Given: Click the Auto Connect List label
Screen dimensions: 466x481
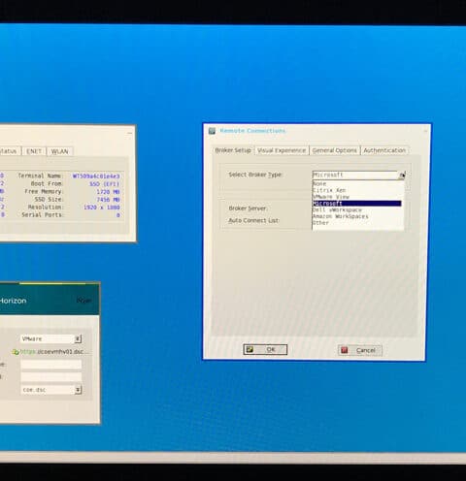Looking at the screenshot, I should pyautogui.click(x=253, y=220).
